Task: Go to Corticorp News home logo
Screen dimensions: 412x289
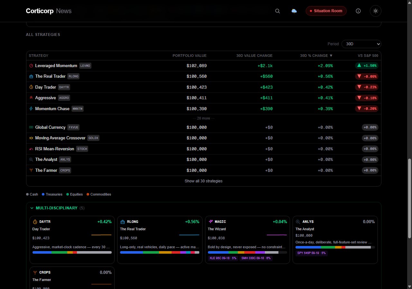Action: coord(49,11)
